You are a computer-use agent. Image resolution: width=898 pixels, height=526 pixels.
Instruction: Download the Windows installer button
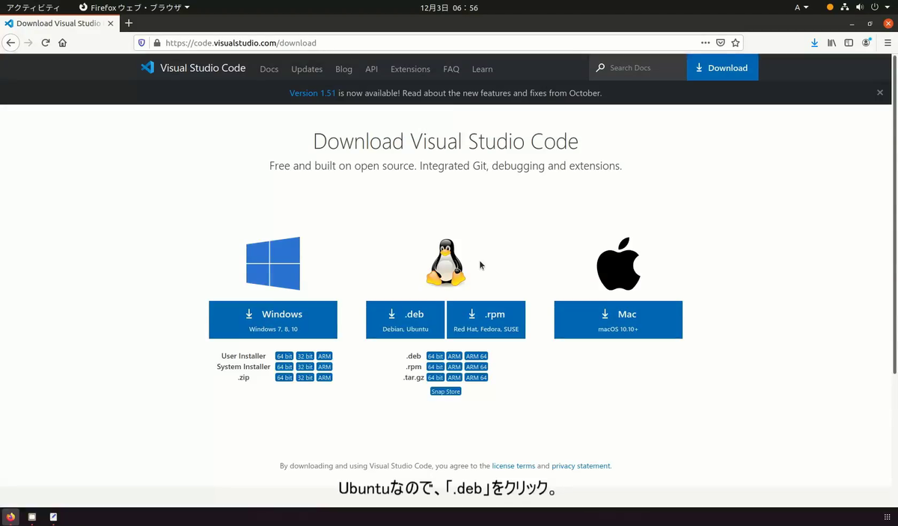click(273, 320)
